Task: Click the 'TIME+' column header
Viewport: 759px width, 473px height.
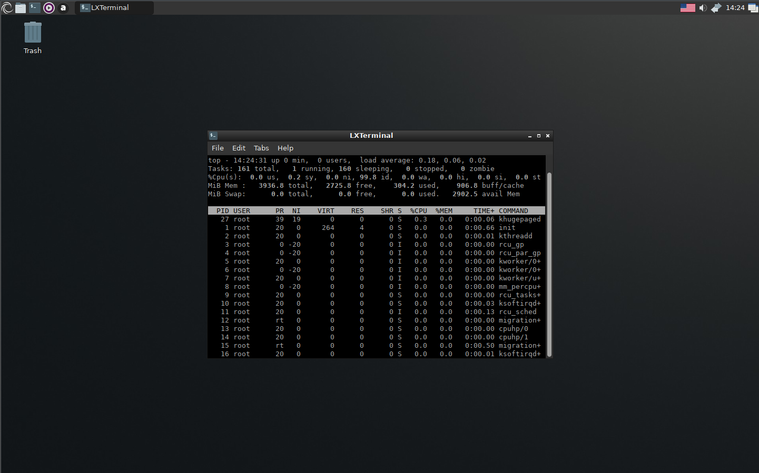Action: (x=484, y=211)
